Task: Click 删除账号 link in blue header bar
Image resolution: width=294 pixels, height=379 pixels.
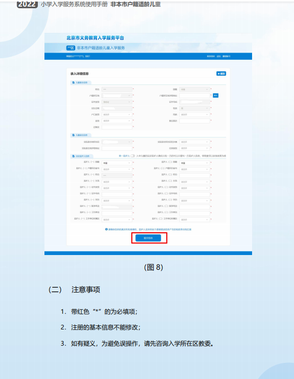Action: pos(226,56)
